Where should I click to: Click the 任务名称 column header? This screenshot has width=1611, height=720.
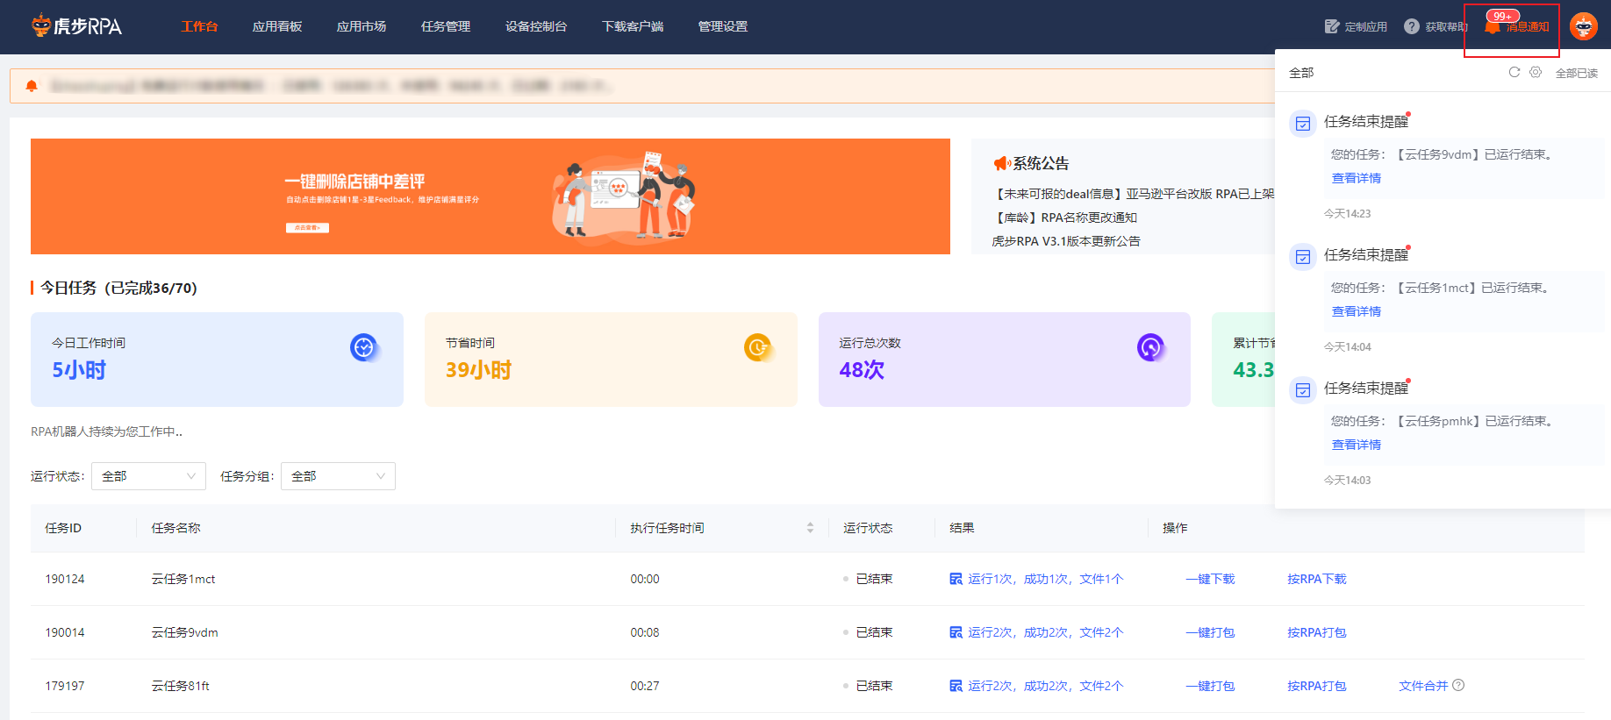175,528
